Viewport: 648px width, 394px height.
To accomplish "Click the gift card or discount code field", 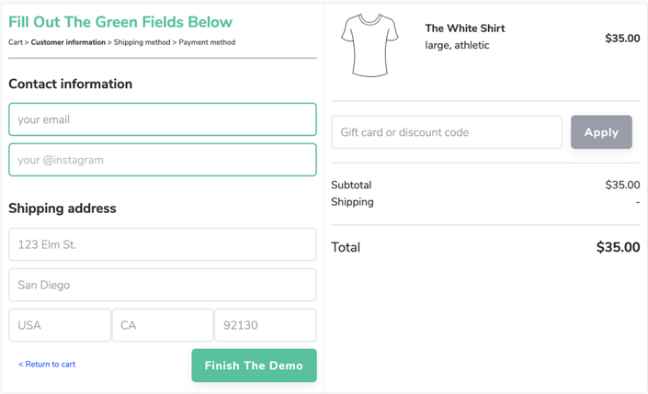I will 447,132.
